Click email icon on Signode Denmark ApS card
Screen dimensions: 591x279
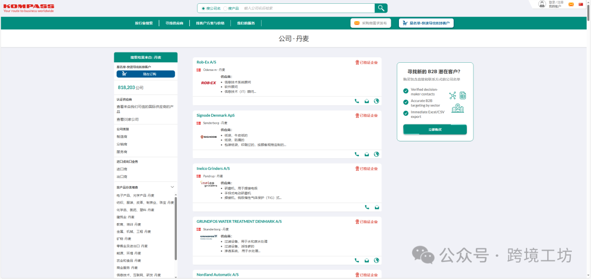coord(367,154)
